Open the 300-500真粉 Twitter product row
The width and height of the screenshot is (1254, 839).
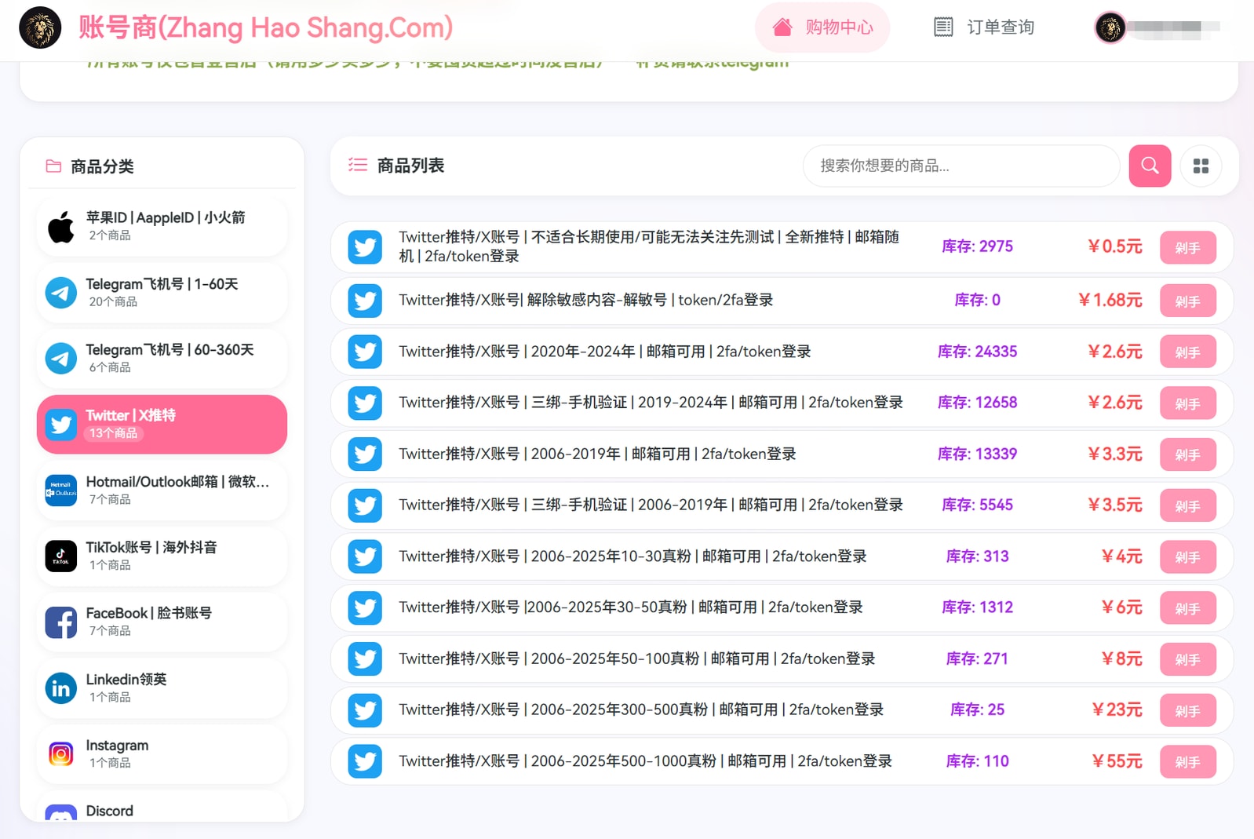tap(640, 710)
